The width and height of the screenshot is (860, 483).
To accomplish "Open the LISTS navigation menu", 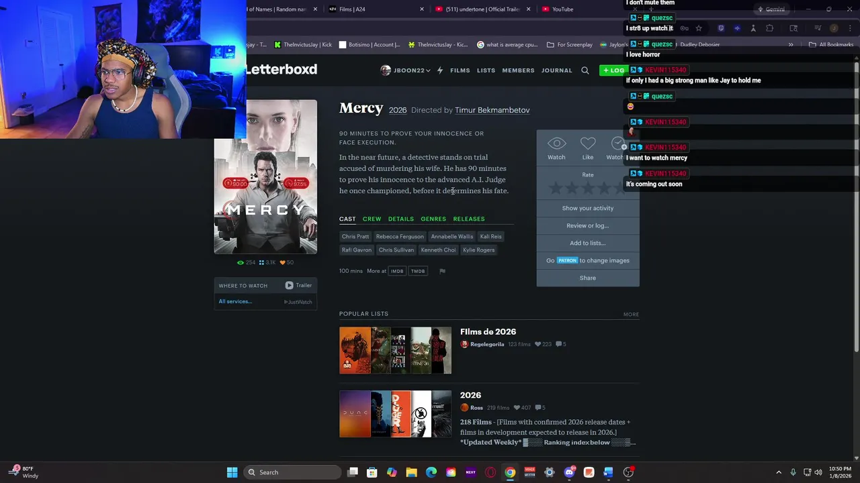I will point(486,70).
